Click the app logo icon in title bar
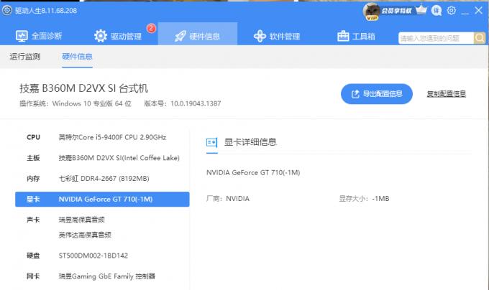This screenshot has height=290, width=489. [7, 10]
